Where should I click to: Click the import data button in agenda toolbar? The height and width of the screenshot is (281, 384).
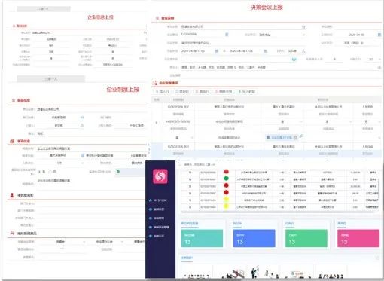pyautogui.click(x=247, y=92)
